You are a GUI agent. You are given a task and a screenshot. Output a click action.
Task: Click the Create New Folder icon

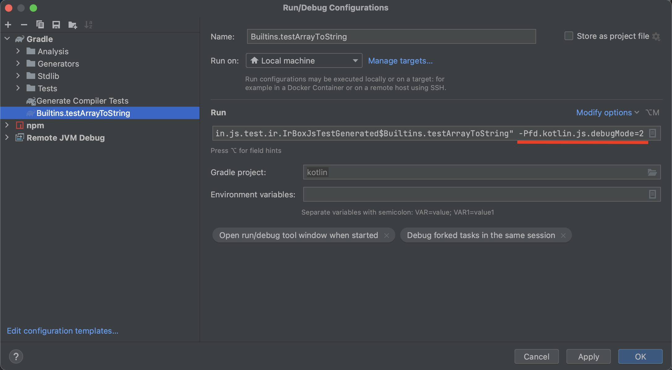click(73, 25)
